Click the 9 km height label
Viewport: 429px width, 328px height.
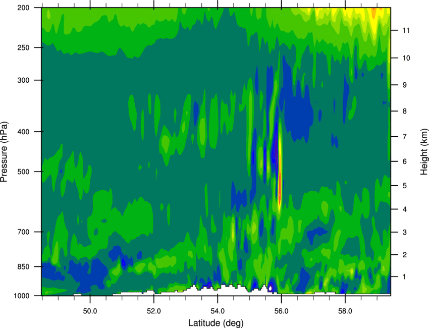click(405, 85)
